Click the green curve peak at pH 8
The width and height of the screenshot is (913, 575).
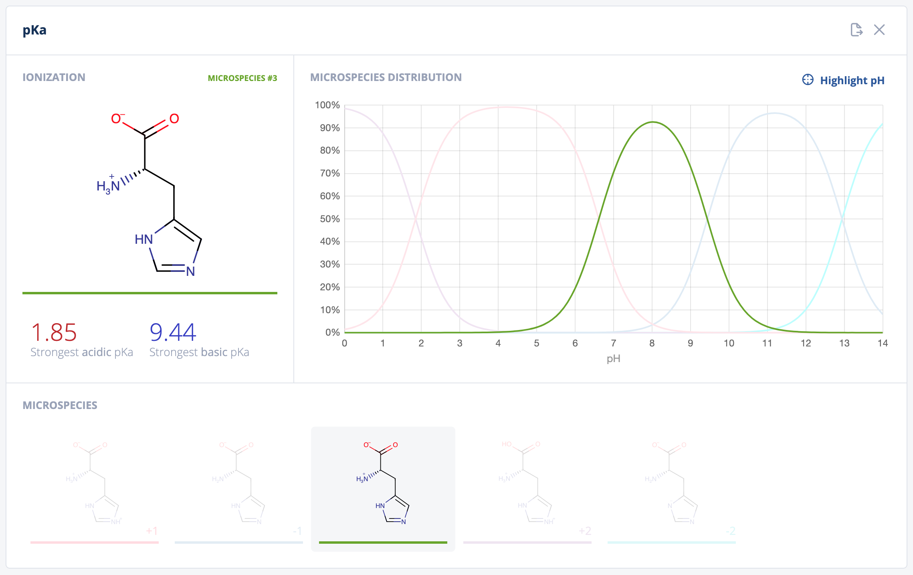point(652,122)
